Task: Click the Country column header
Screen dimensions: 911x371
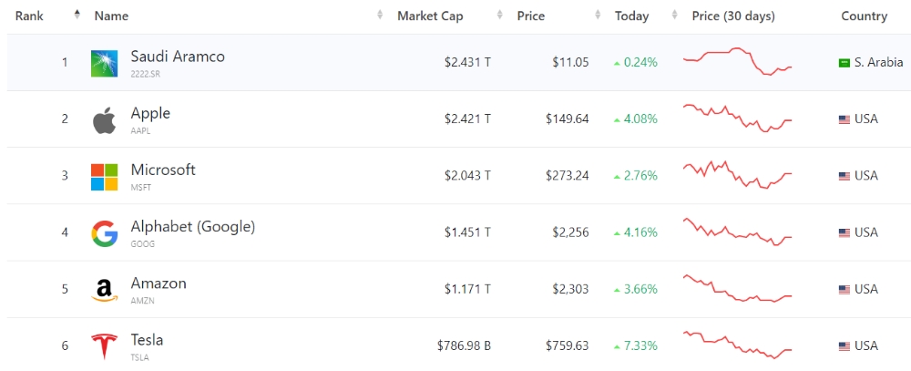Action: (x=864, y=16)
